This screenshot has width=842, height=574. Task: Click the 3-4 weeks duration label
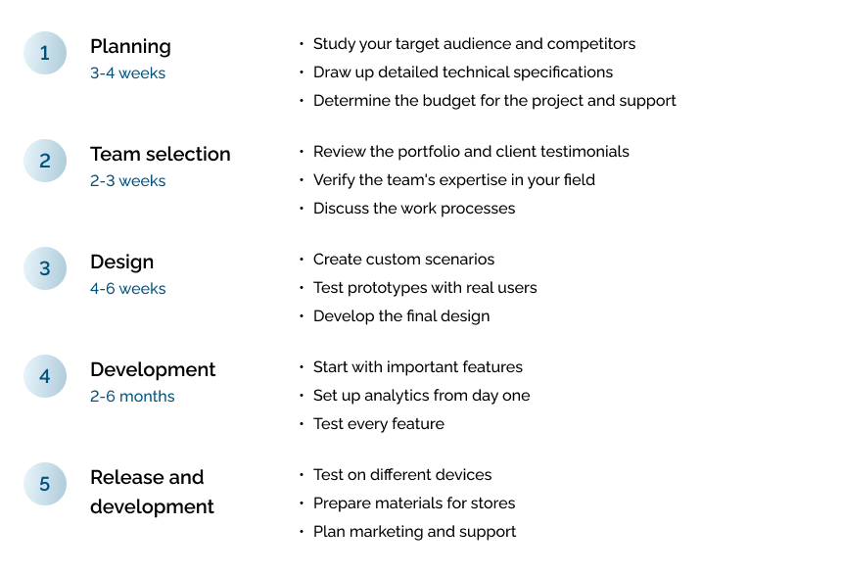pyautogui.click(x=127, y=73)
